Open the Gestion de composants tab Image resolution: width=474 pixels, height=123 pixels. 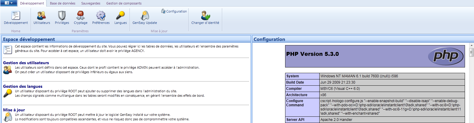point(124,3)
